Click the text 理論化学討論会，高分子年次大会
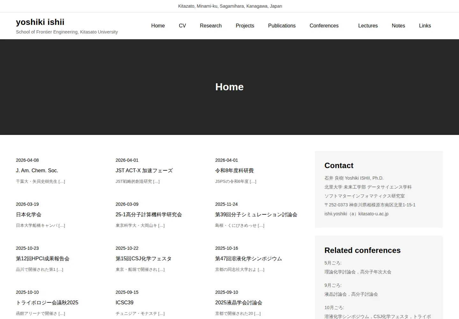 click(358, 272)
